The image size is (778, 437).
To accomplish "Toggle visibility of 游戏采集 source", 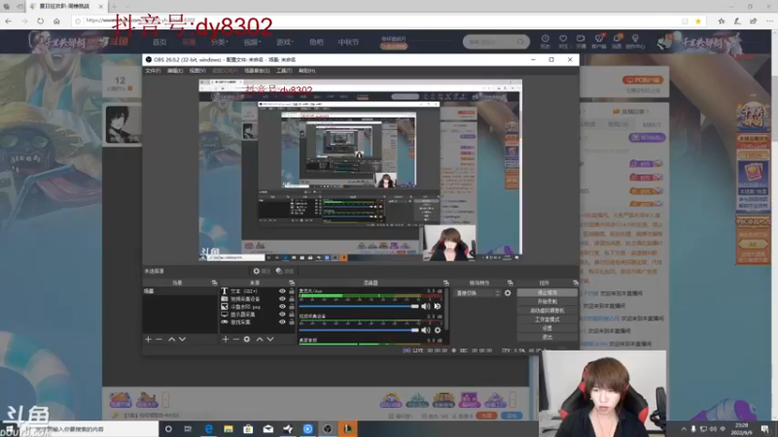I will (x=282, y=322).
